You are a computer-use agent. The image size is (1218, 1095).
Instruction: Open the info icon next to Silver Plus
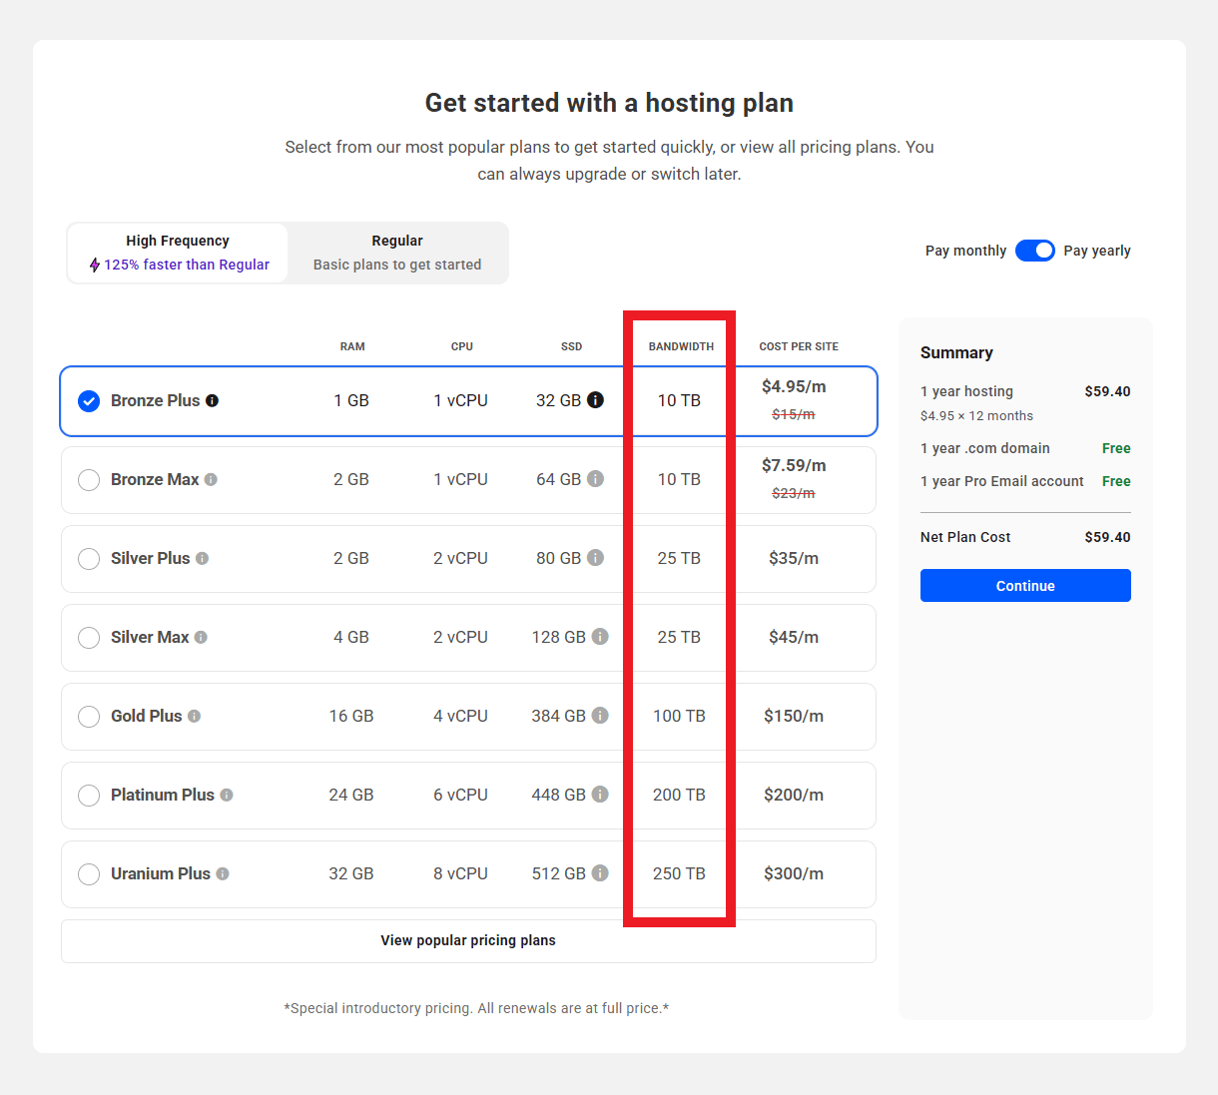[x=202, y=558]
